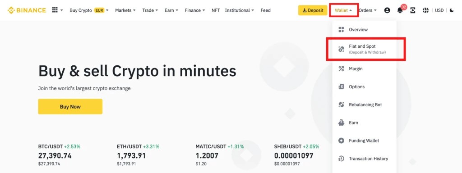
Task: Click the Transaction History icon
Action: [x=341, y=159]
